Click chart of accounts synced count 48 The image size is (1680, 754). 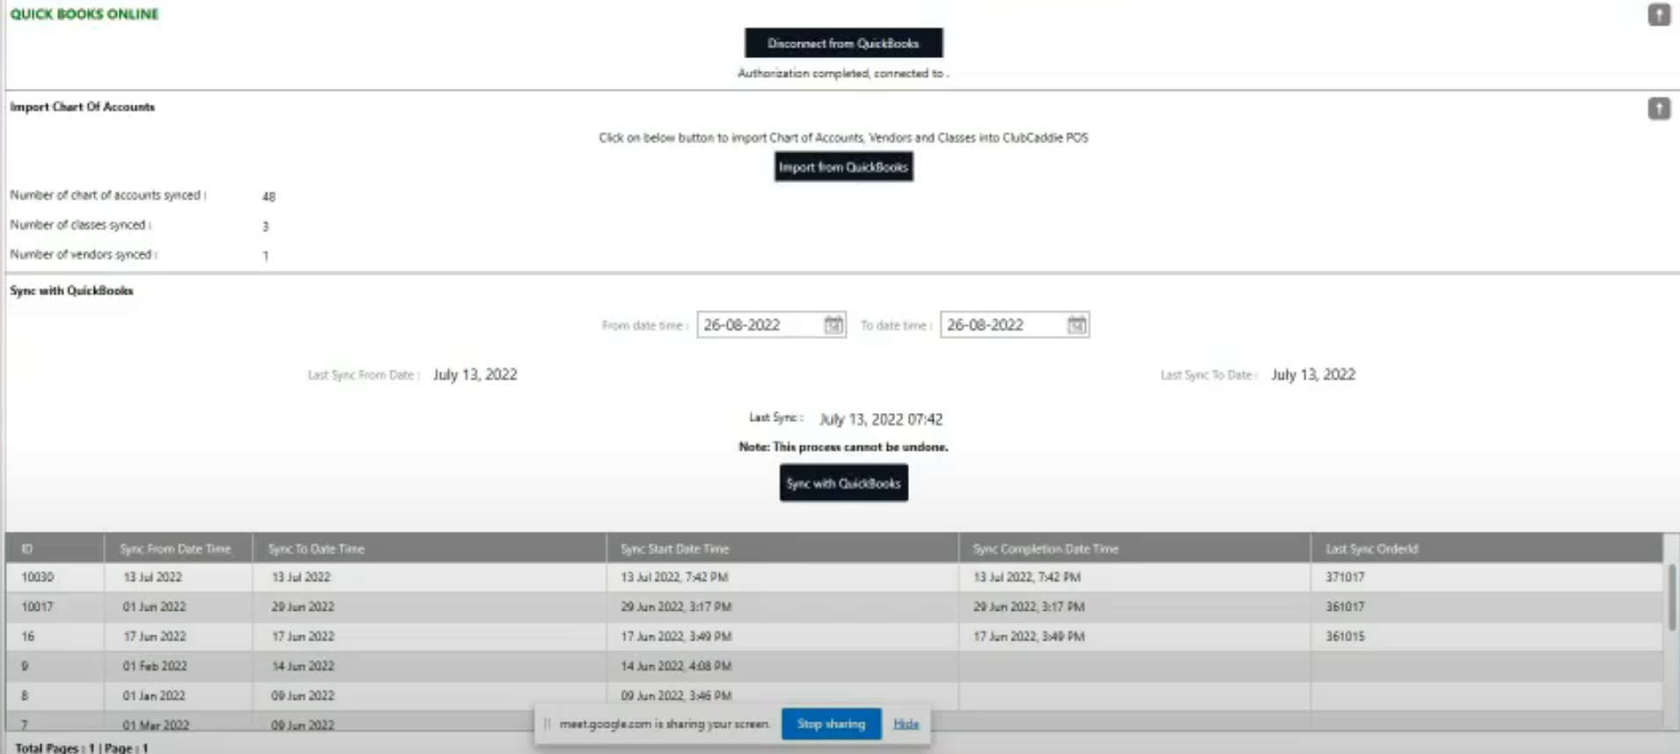click(269, 197)
